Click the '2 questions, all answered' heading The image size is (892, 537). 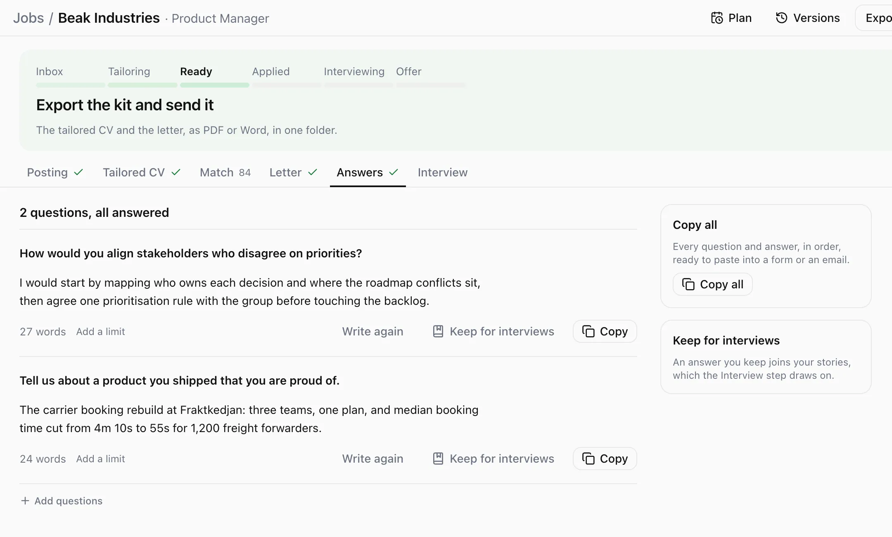94,212
